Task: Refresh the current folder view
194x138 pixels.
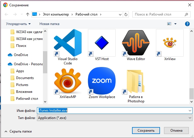Action: click(126, 14)
